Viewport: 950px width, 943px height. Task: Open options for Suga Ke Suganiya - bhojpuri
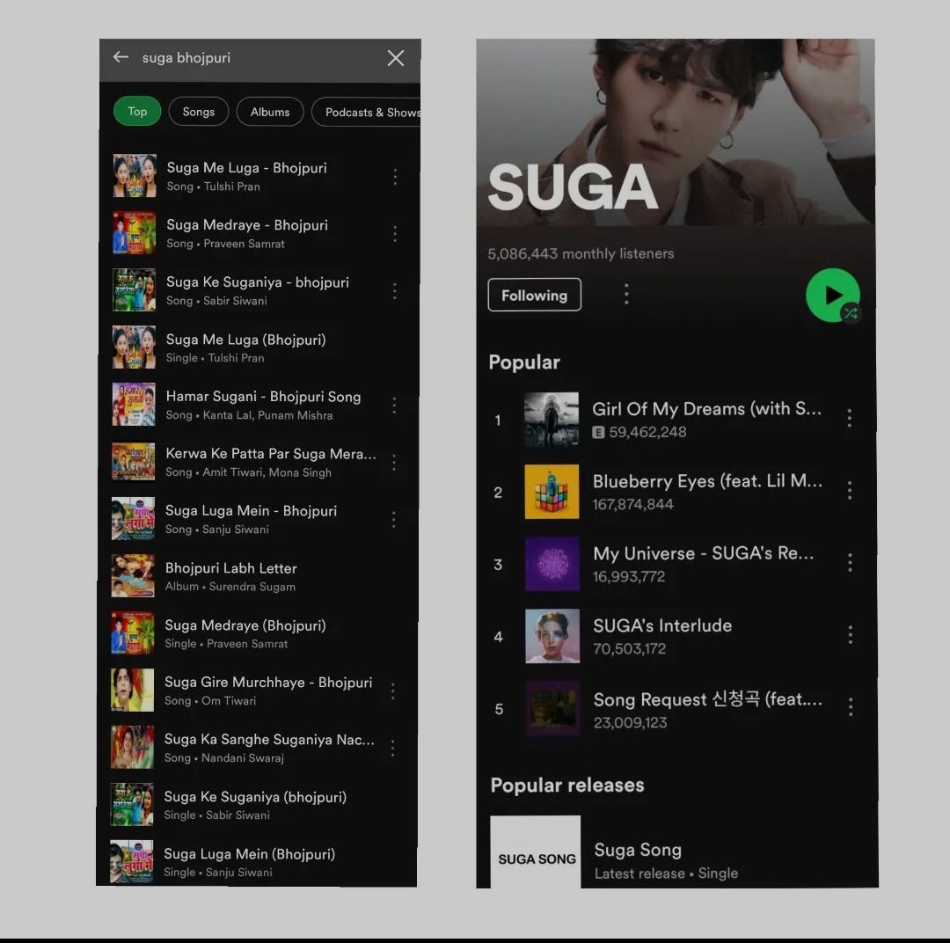(x=394, y=291)
